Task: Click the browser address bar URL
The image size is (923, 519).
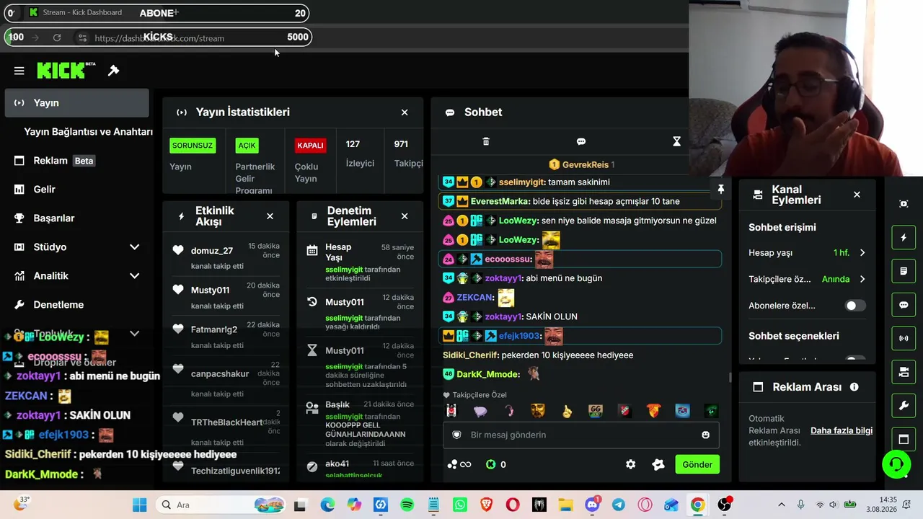Action: point(159,38)
